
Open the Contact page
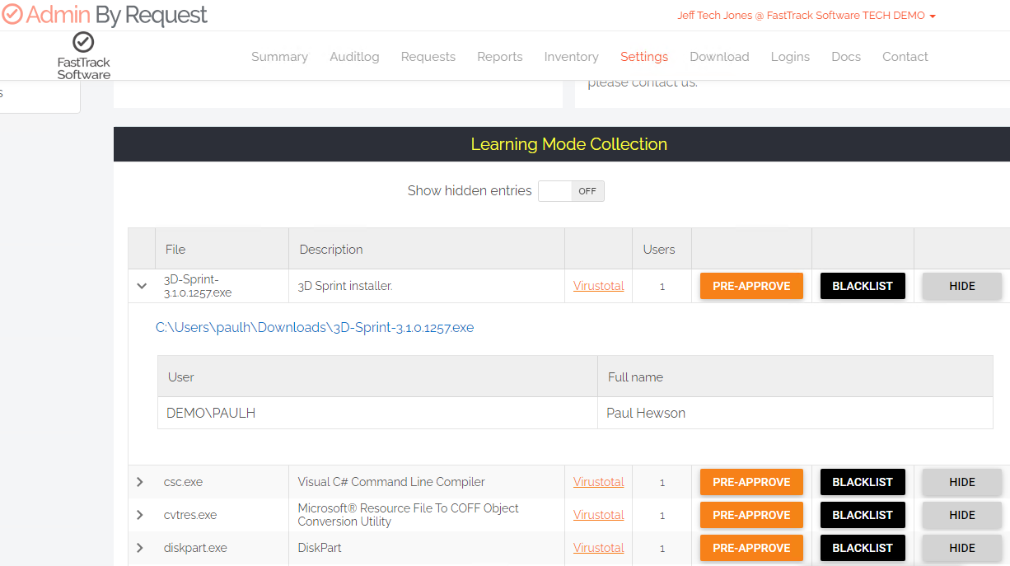tap(905, 57)
